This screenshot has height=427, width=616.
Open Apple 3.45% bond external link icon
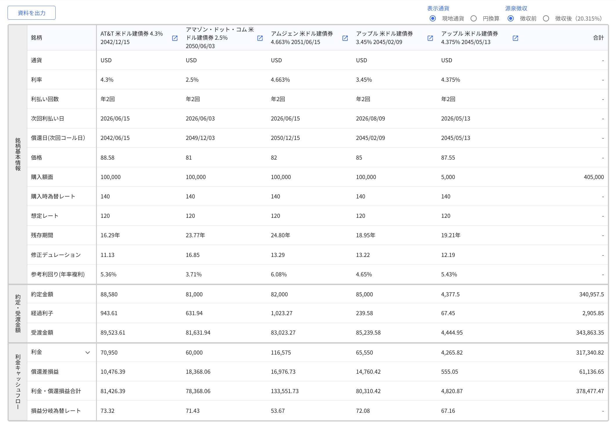[x=430, y=38]
